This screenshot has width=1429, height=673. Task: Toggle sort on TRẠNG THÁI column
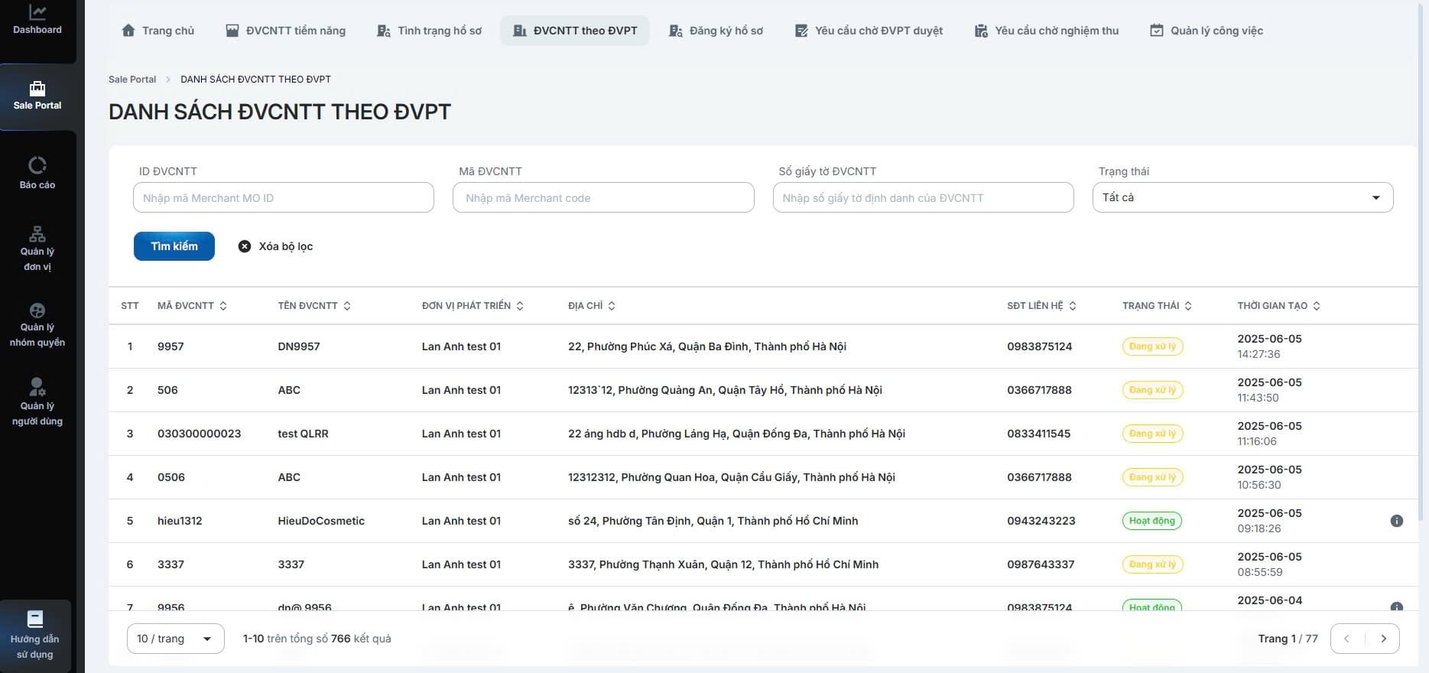tap(1188, 306)
